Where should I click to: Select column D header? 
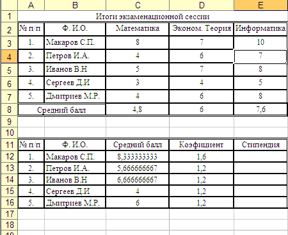202,5
